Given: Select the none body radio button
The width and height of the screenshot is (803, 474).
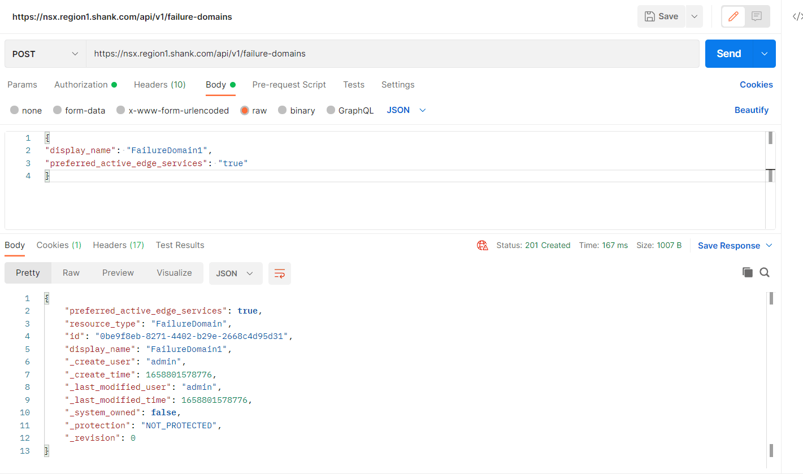Looking at the screenshot, I should 15,110.
